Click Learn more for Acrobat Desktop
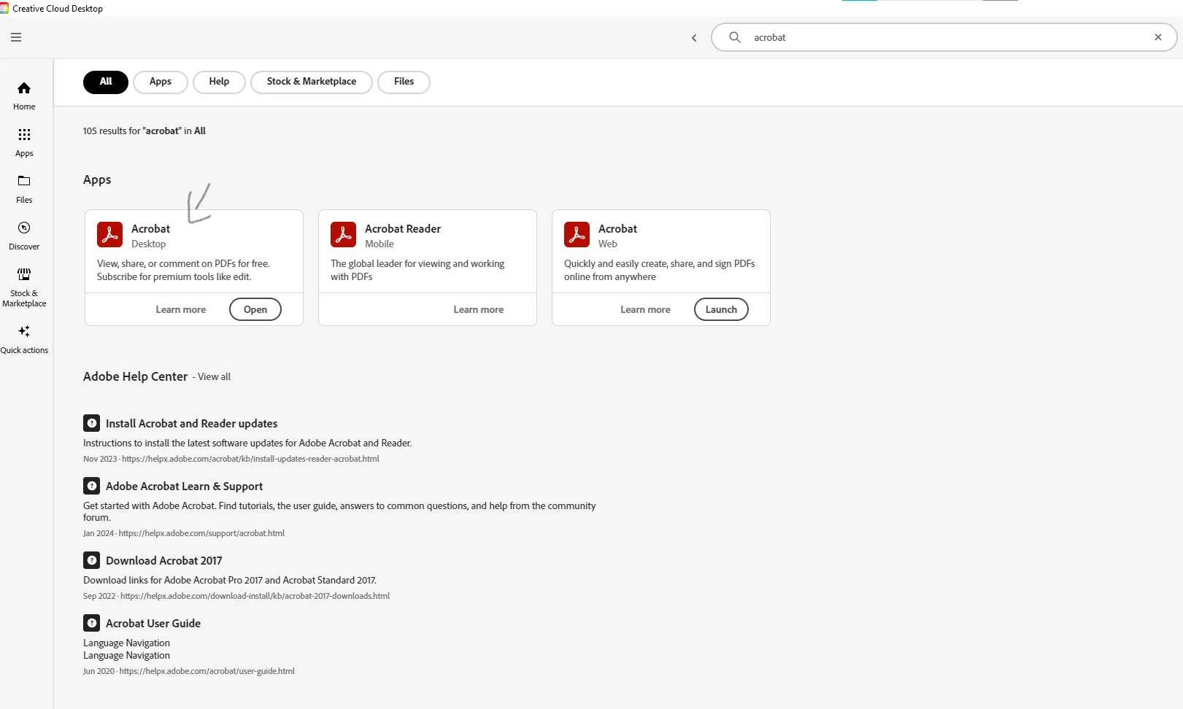The height and width of the screenshot is (709, 1183). pos(181,309)
